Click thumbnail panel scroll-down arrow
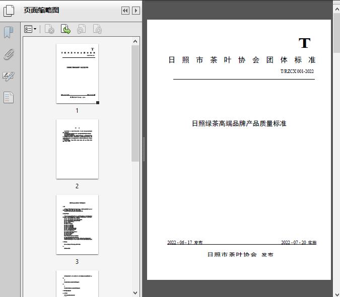 point(135,293)
